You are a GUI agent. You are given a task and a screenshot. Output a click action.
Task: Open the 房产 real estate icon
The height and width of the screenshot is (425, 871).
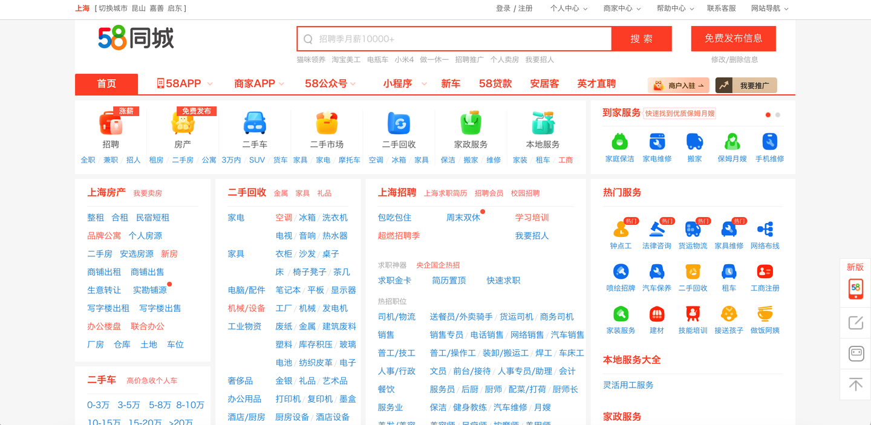[183, 123]
